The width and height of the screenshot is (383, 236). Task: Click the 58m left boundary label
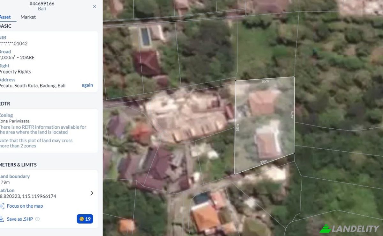coord(238,127)
